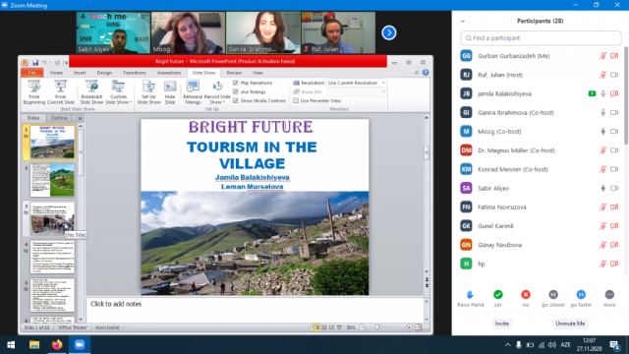This screenshot has width=629, height=354.
Task: Open Zoom app from taskbar
Action: (80, 345)
